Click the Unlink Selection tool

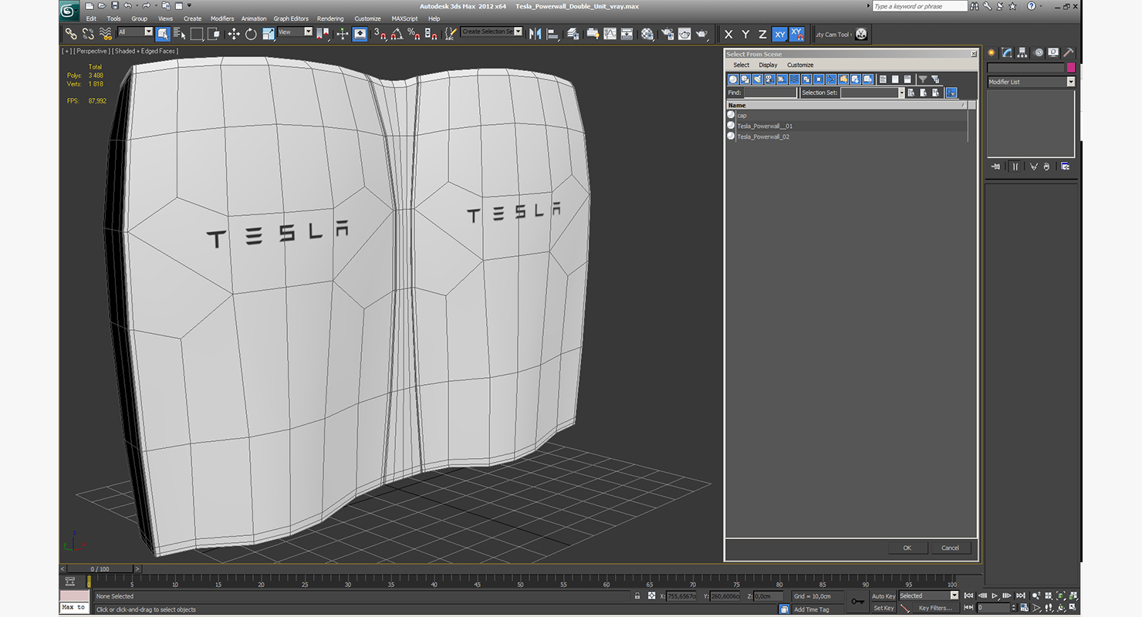[88, 34]
